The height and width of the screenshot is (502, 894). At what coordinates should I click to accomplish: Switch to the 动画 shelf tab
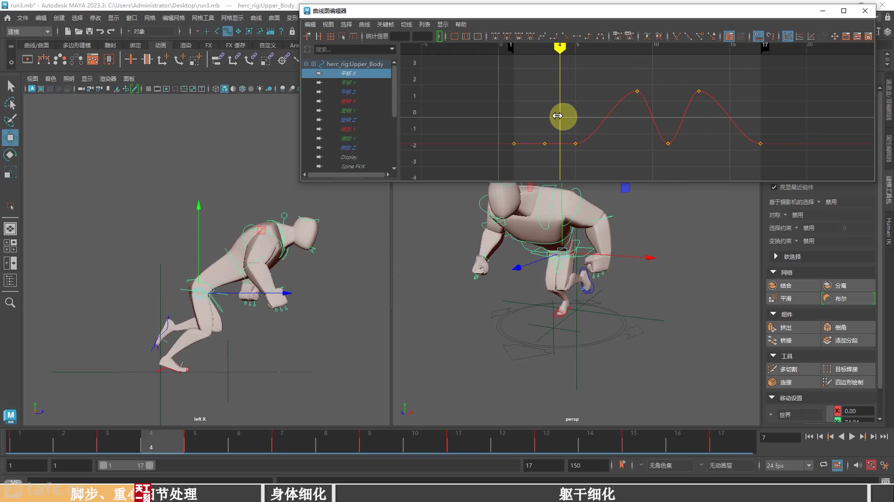click(160, 45)
